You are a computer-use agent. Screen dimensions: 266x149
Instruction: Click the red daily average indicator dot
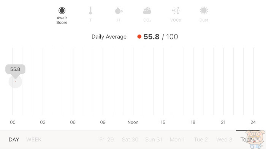pyautogui.click(x=139, y=36)
